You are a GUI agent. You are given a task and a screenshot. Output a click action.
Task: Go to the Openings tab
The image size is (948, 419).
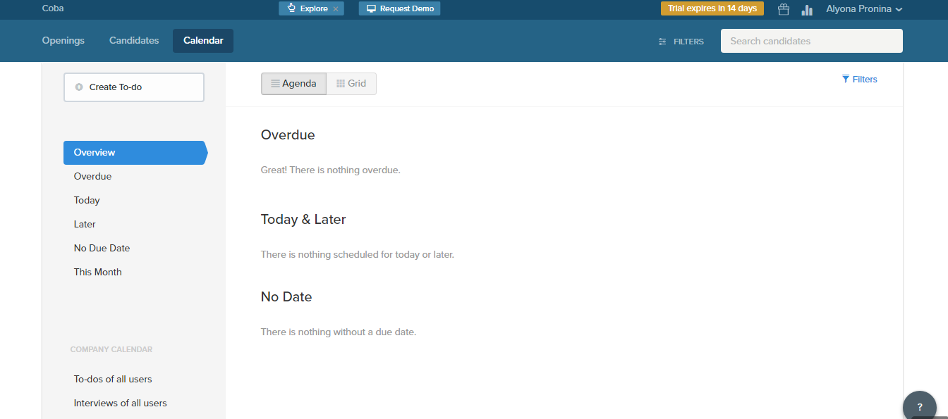[63, 41]
